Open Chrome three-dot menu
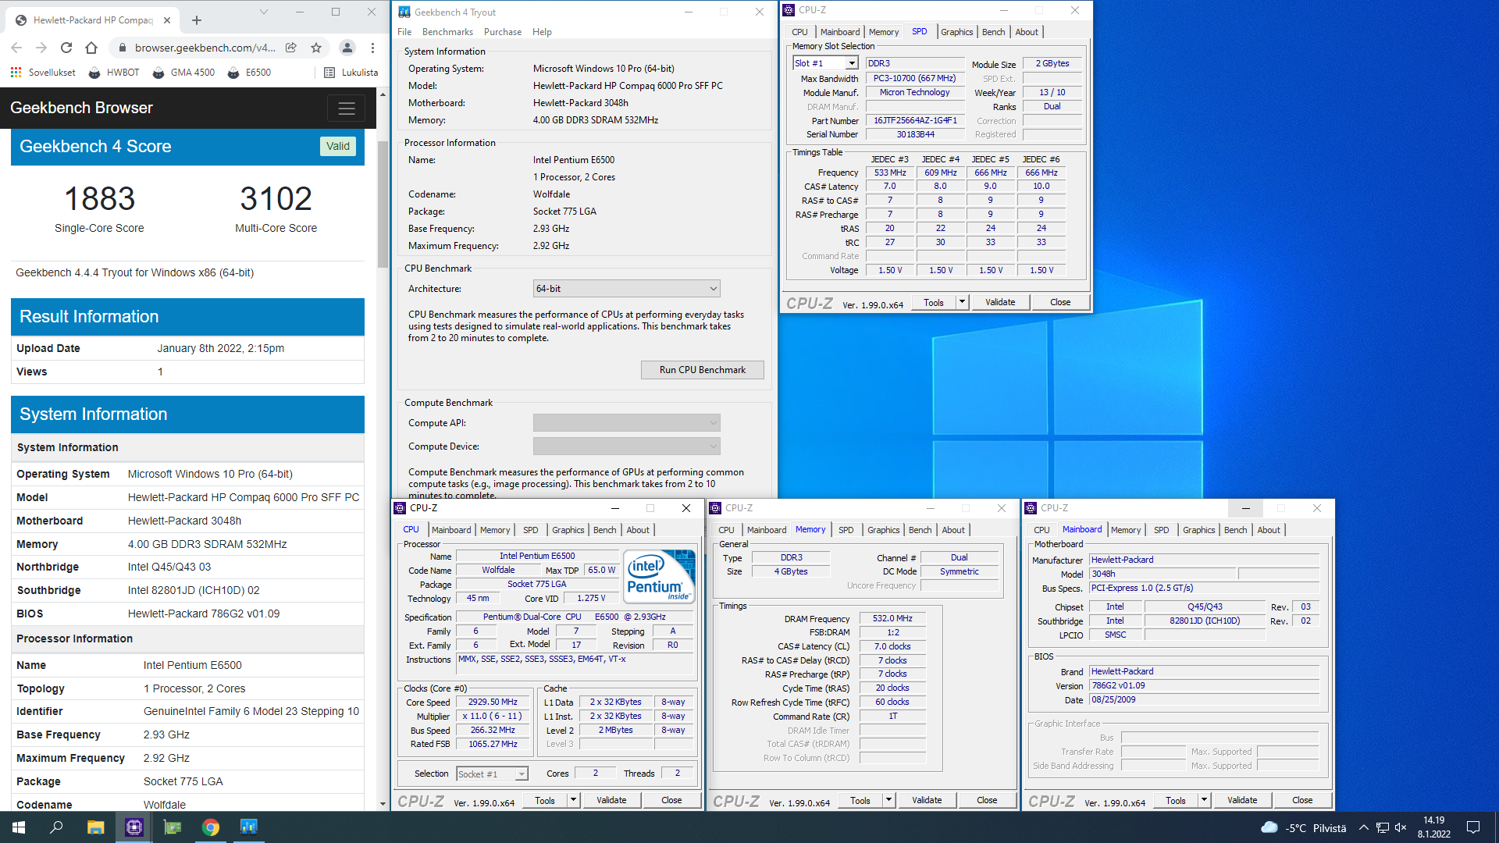Screen dimensions: 1499x843 pyautogui.click(x=372, y=48)
